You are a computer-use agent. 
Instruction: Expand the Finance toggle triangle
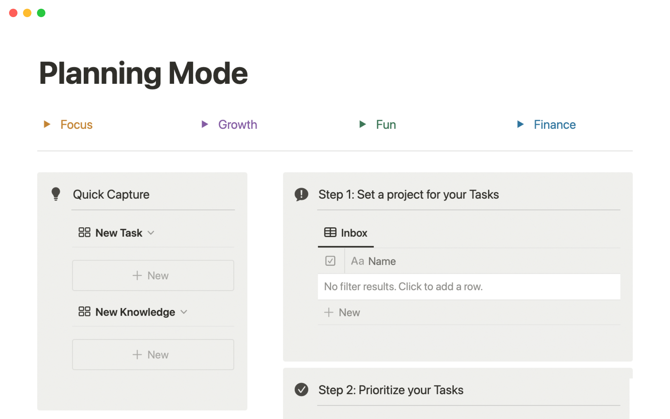[x=520, y=124]
